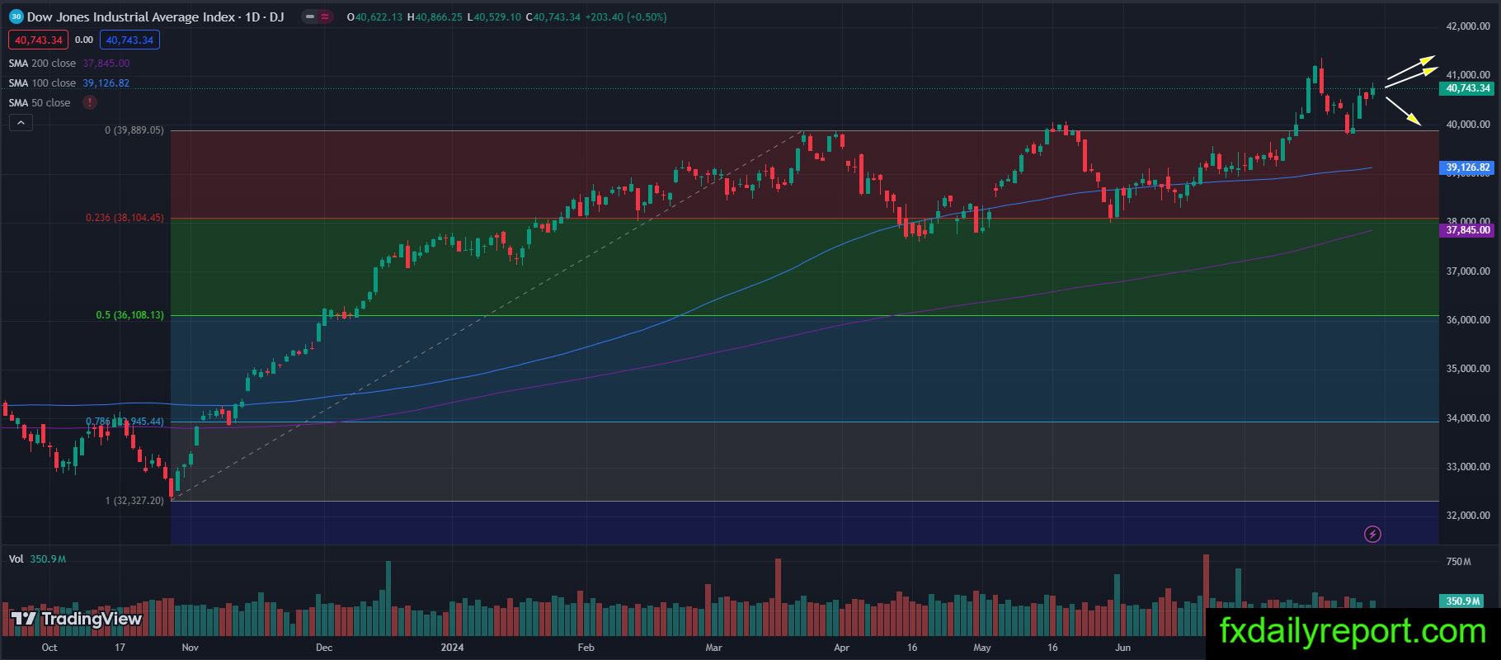1501x660 pixels.
Task: Select the 39,126.82 value in SMA 100 legend
Action: (x=106, y=83)
